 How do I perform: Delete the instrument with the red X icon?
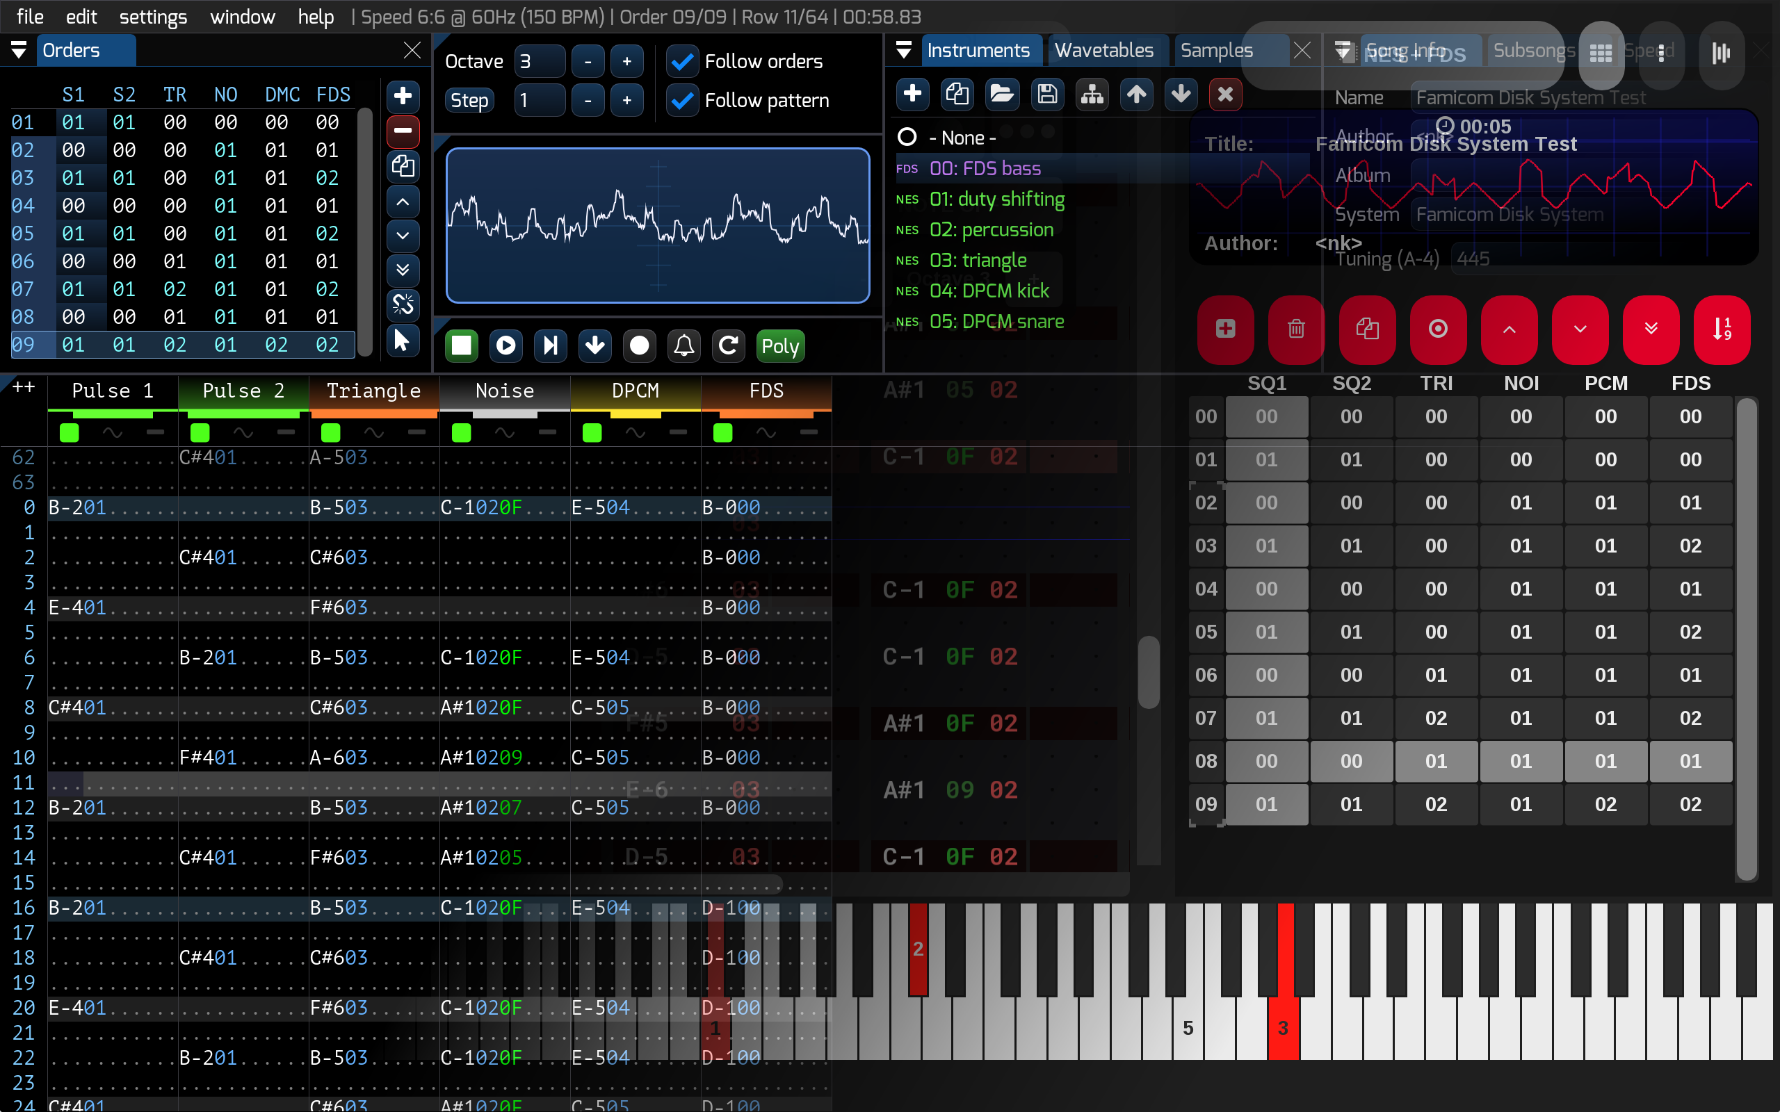(1224, 94)
